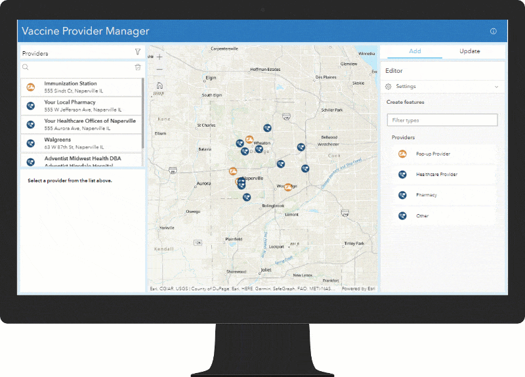
Task: Click the Healthcare Provider template label
Action: [436, 175]
